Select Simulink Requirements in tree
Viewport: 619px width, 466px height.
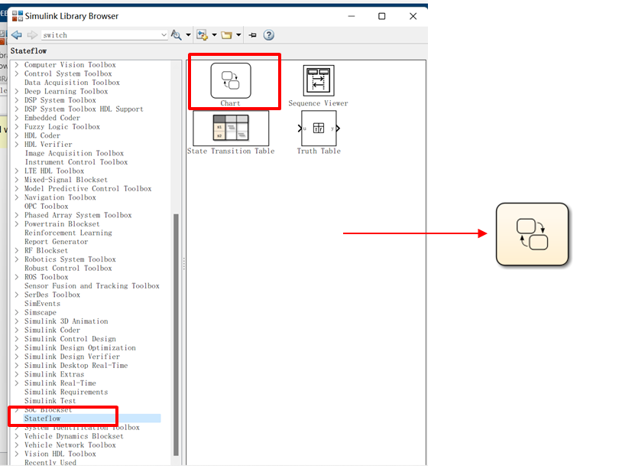point(66,392)
